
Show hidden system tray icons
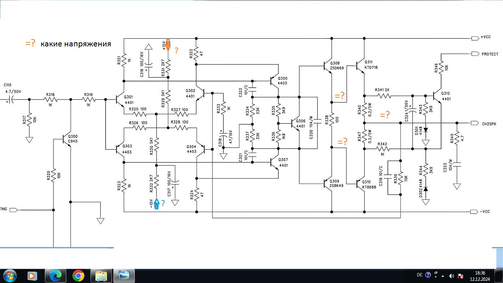[443, 275]
